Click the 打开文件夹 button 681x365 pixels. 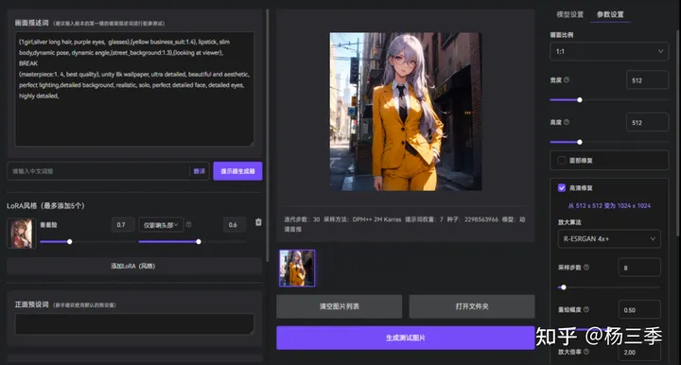[x=472, y=306]
